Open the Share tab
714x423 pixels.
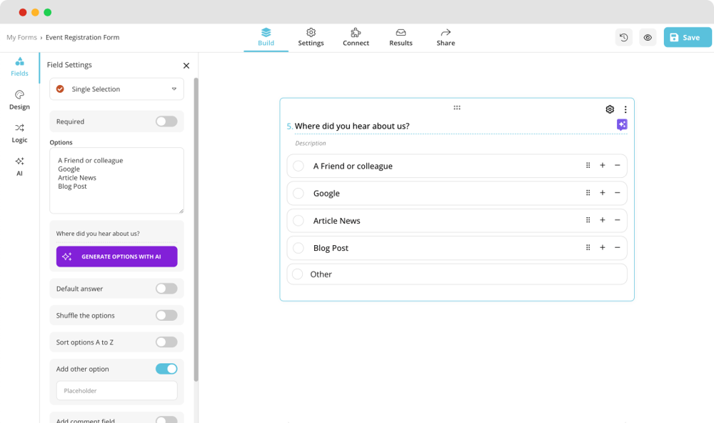point(445,37)
